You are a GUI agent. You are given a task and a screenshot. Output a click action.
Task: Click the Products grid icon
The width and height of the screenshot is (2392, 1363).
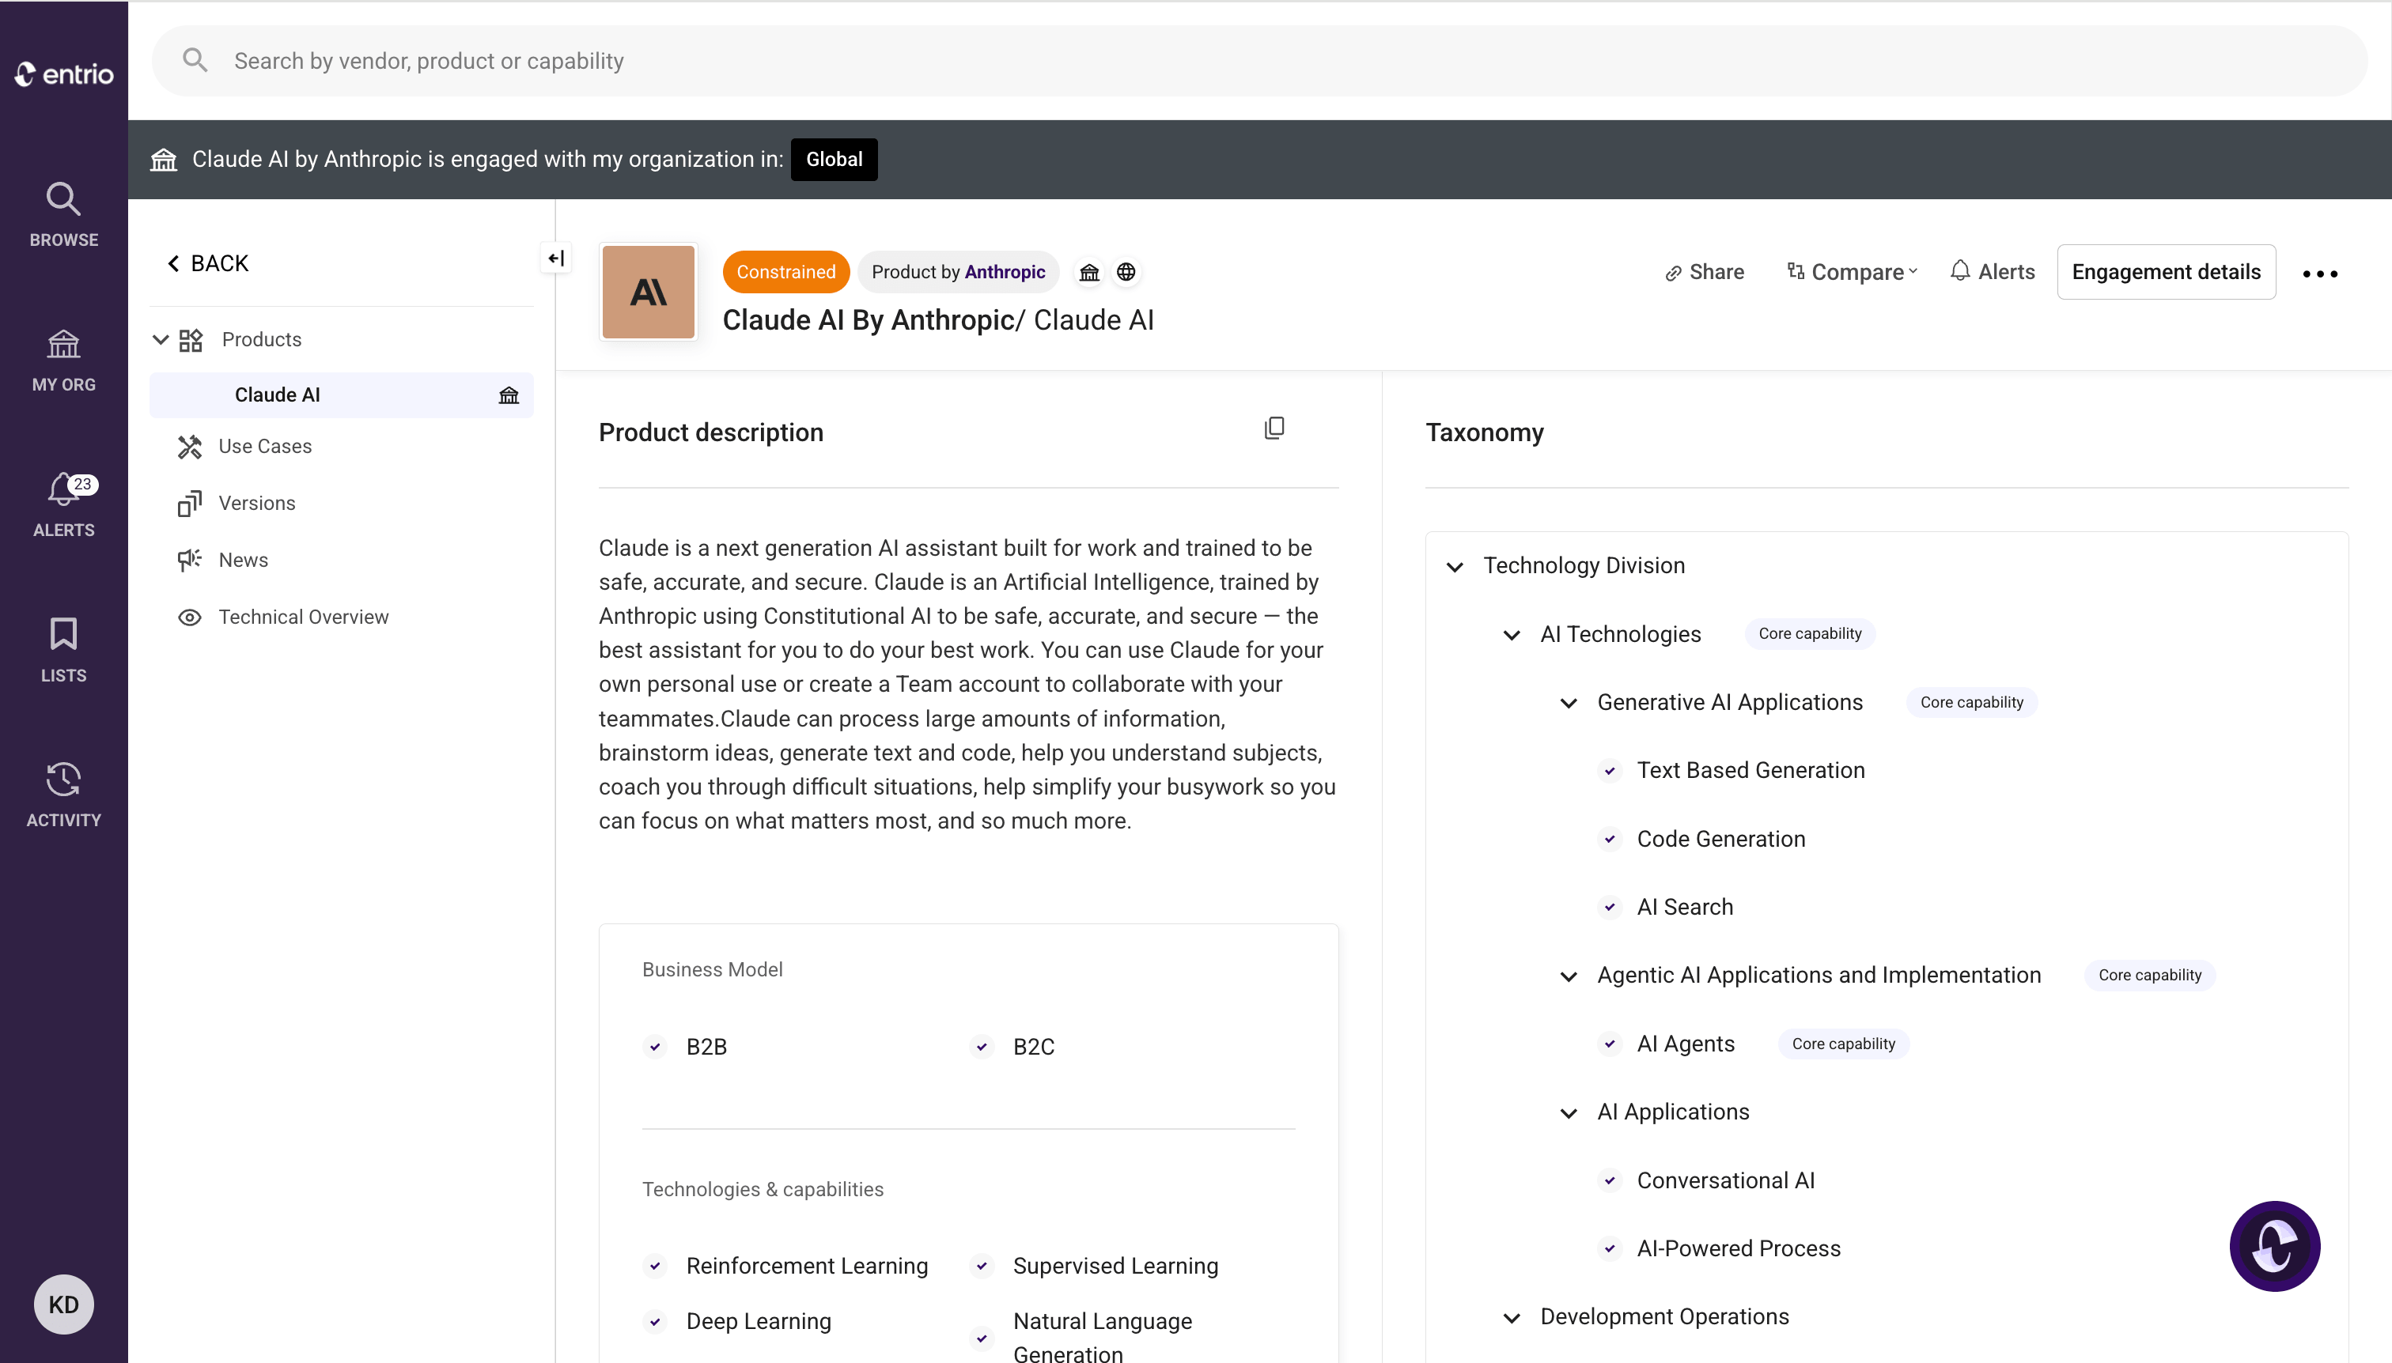pyautogui.click(x=191, y=340)
